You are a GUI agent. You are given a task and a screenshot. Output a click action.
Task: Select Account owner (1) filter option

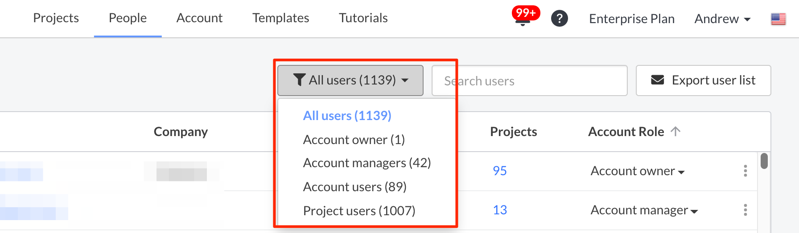coord(354,140)
